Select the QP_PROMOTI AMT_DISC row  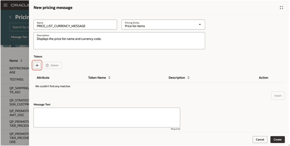click(15, 113)
